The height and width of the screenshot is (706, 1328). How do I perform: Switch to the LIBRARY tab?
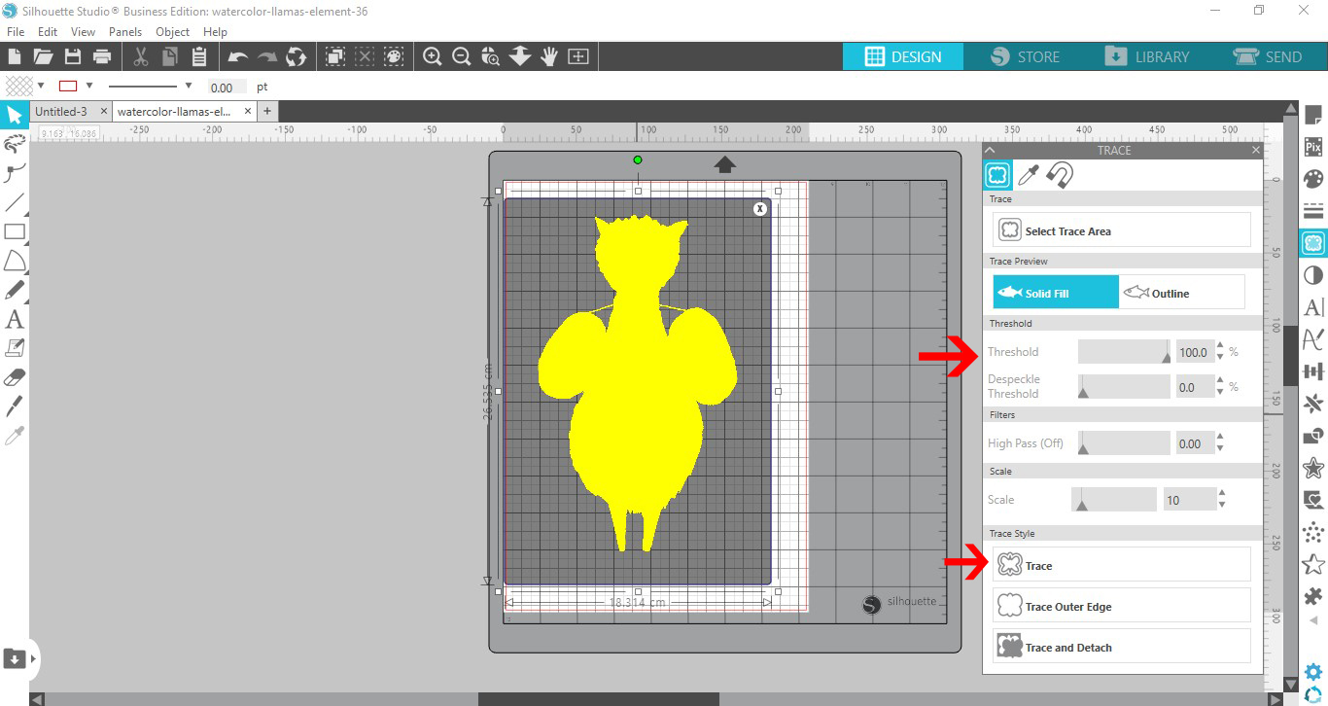(x=1148, y=56)
